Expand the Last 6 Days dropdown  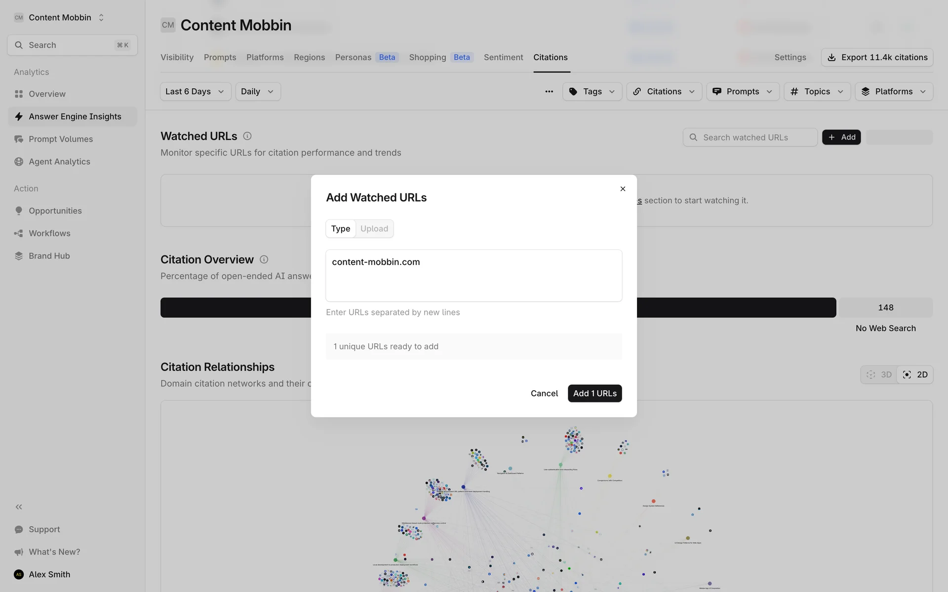click(195, 92)
